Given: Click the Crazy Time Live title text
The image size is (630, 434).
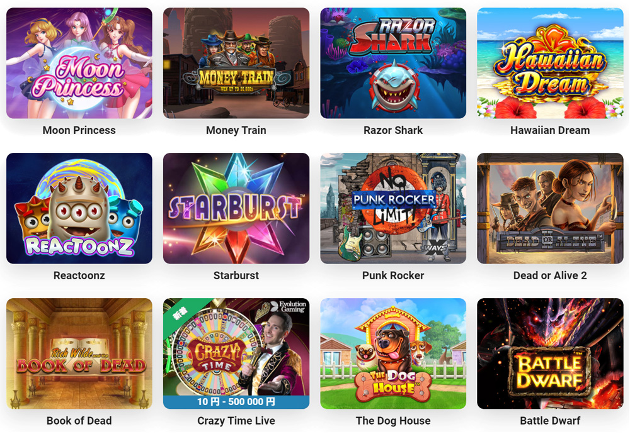Looking at the screenshot, I should pyautogui.click(x=236, y=421).
